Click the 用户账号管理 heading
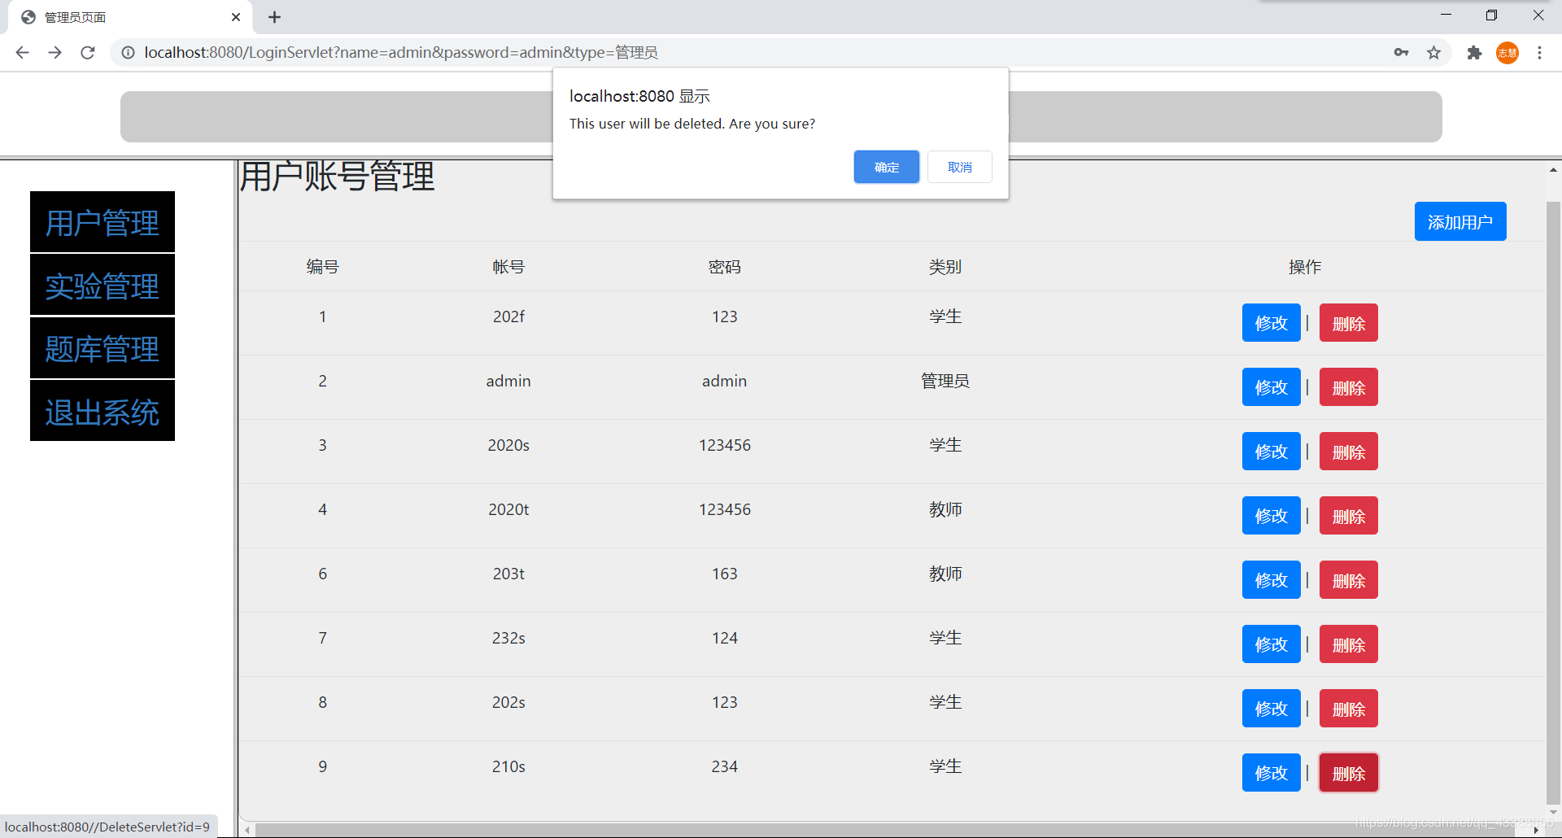 (338, 177)
